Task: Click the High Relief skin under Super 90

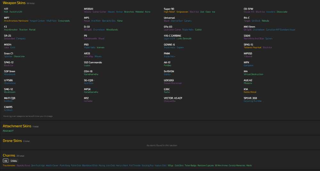Action: (169, 12)
